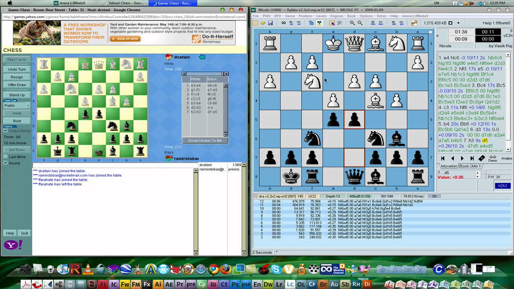
Task: Toggle the Rated Game checkbox
Action: 5,131
